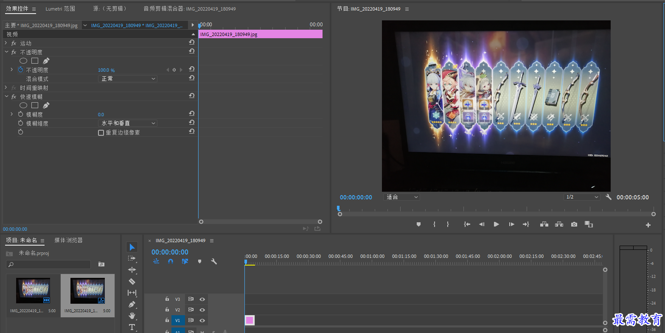Reset the 快速模糊 effect

tap(192, 96)
